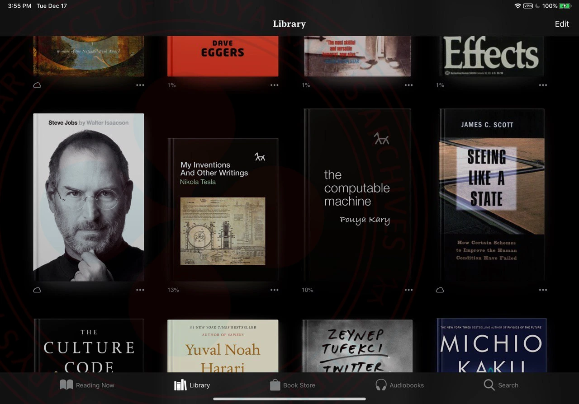The height and width of the screenshot is (404, 579).
Task: Open more options for Steve Jobs book
Action: coord(140,290)
